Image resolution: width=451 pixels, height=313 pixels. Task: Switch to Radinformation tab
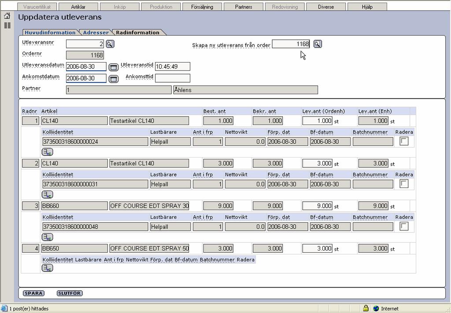pos(137,33)
